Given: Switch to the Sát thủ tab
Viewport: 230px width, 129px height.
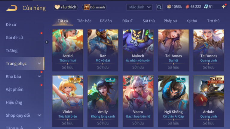Looking at the screenshot, I should coord(149,21).
